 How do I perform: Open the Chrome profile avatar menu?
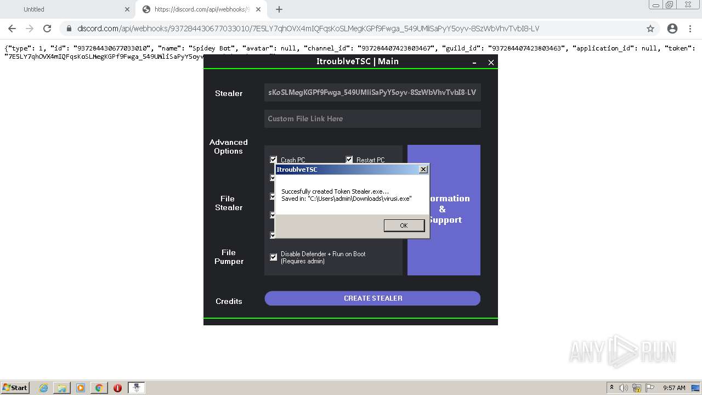coord(672,29)
